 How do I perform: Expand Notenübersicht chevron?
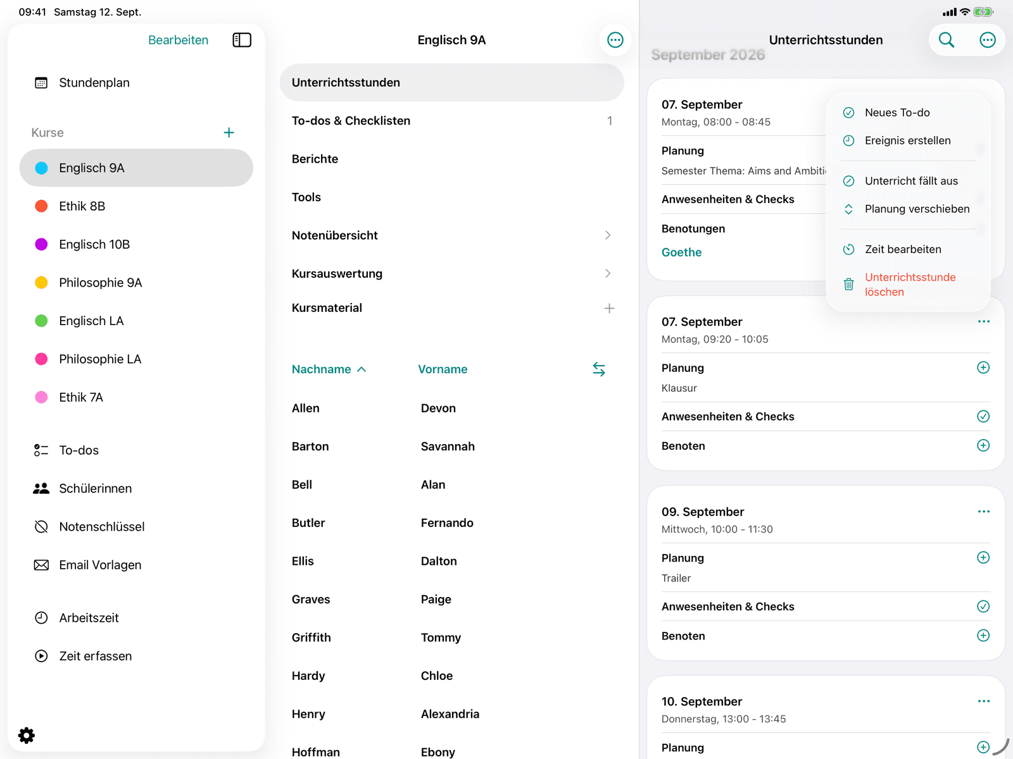click(x=608, y=235)
